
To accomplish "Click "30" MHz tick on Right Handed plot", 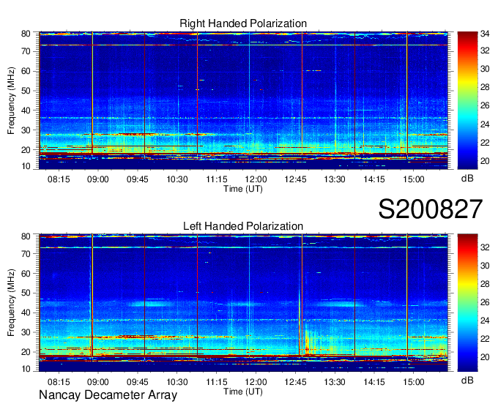I will [x=26, y=130].
